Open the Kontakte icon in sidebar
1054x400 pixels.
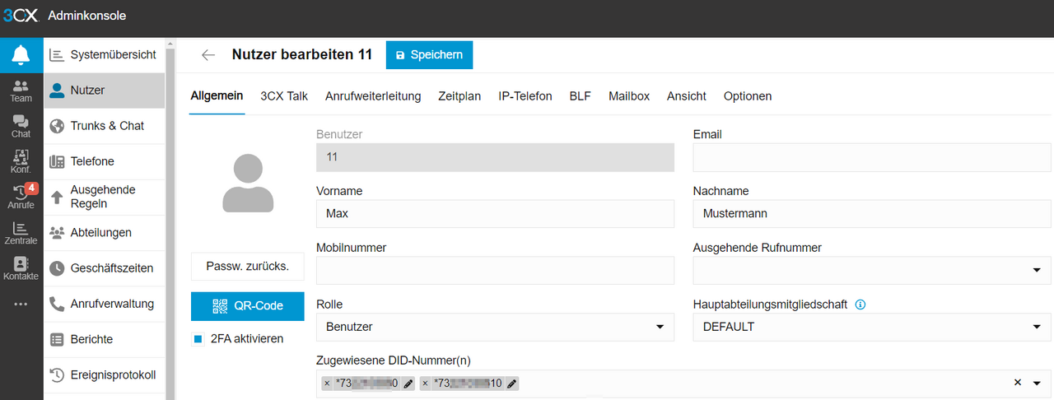(x=21, y=268)
